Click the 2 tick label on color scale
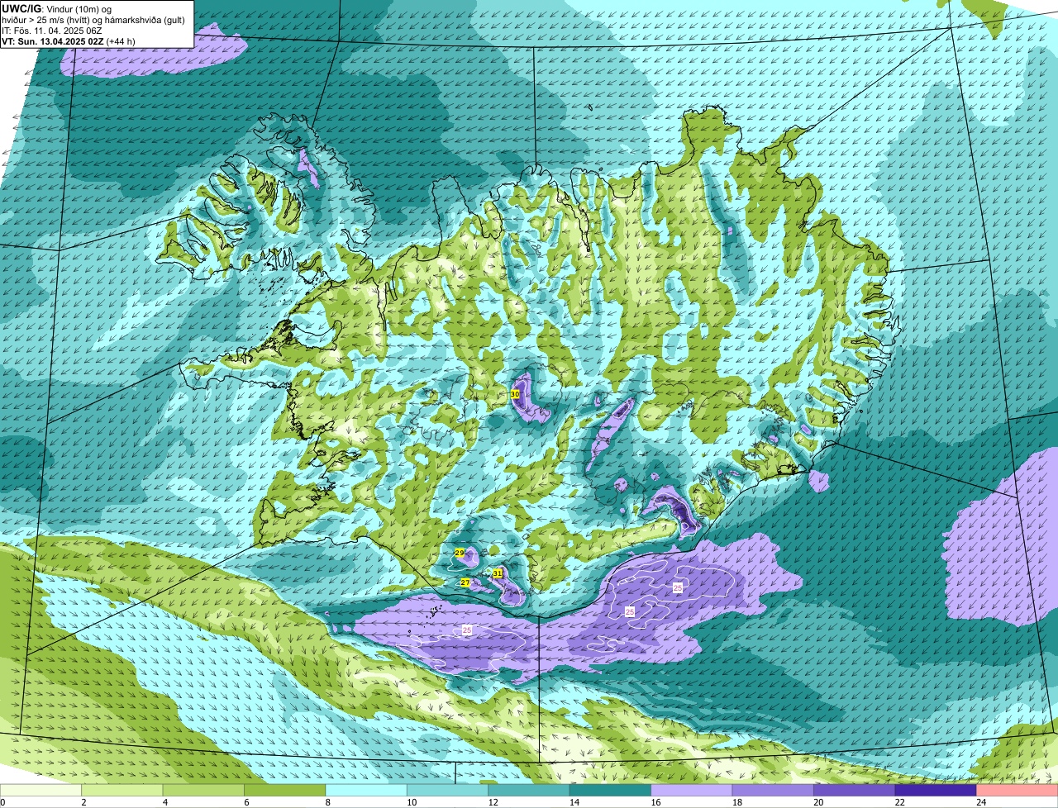Image resolution: width=1058 pixels, height=808 pixels. (x=83, y=802)
